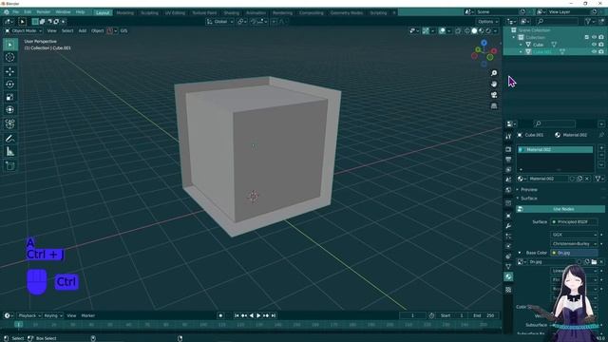
Task: Click the Blender logo menu icon
Action: (7, 12)
